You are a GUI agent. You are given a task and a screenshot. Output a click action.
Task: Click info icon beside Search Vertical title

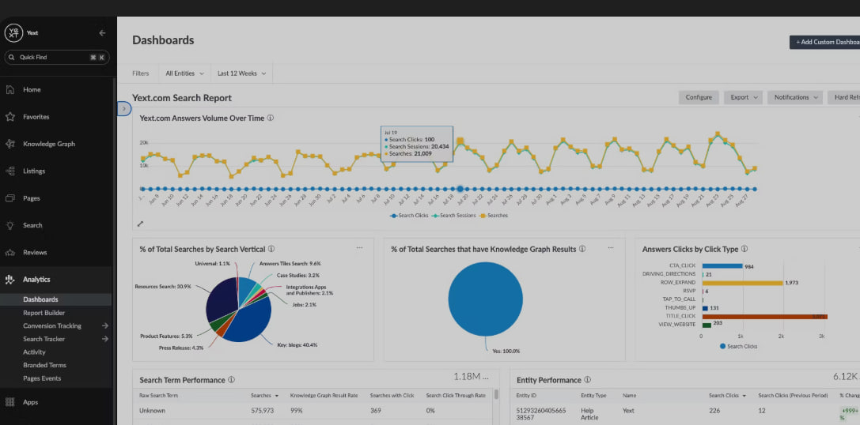(271, 249)
